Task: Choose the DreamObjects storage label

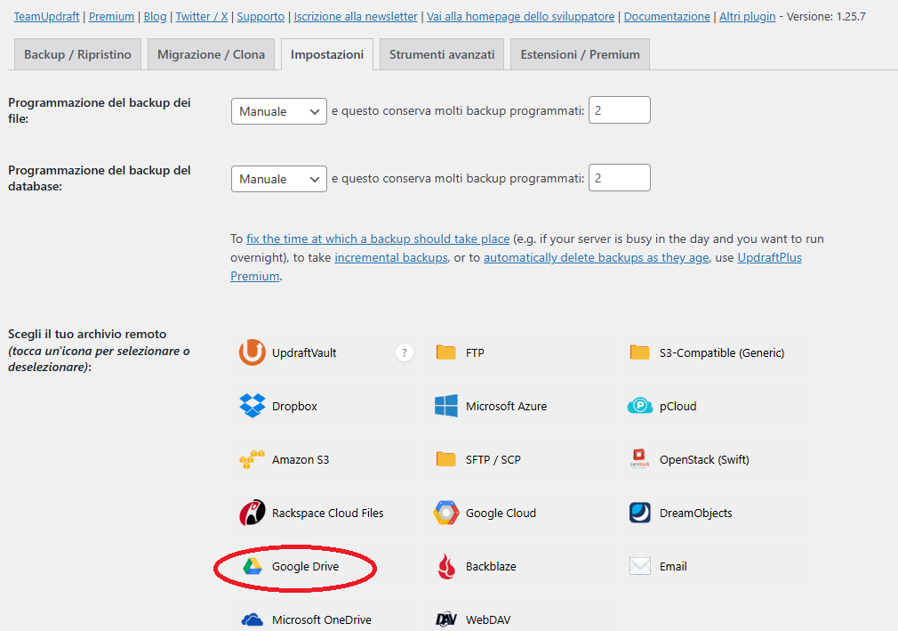Action: tap(696, 513)
